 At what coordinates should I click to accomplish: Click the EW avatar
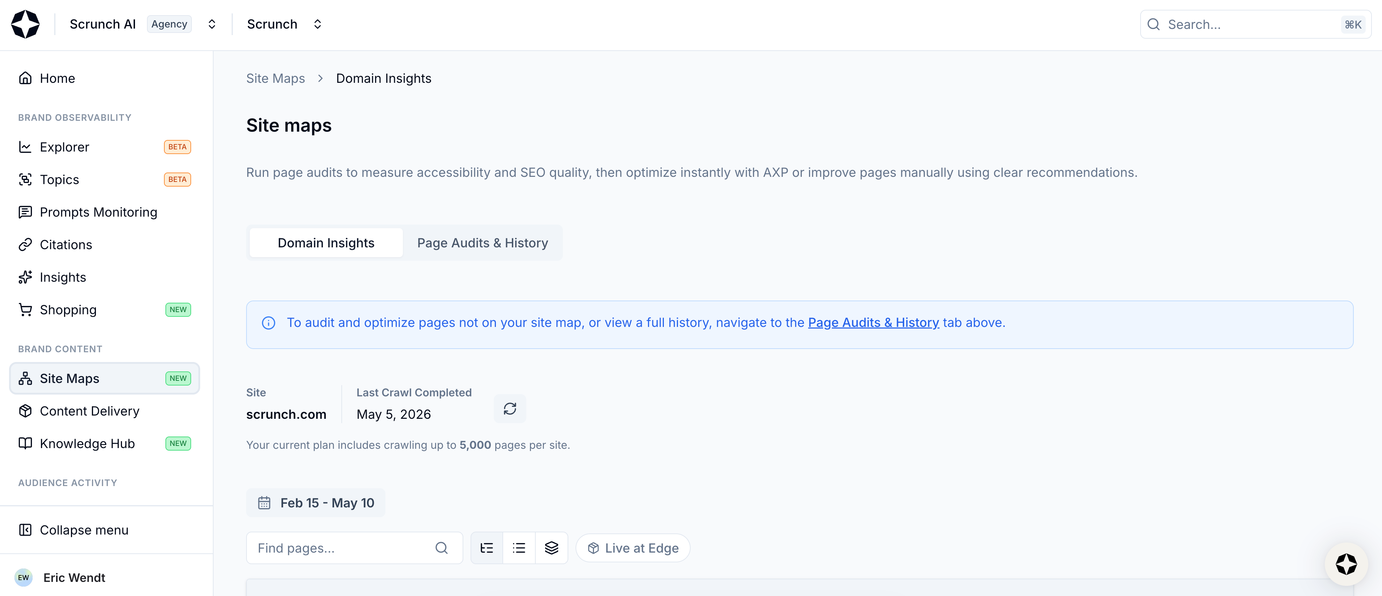(24, 578)
